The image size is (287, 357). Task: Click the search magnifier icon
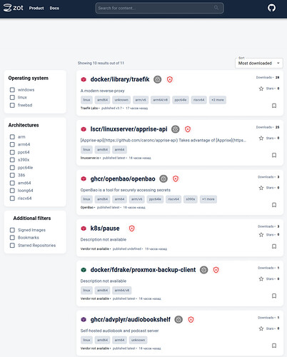(x=216, y=8)
